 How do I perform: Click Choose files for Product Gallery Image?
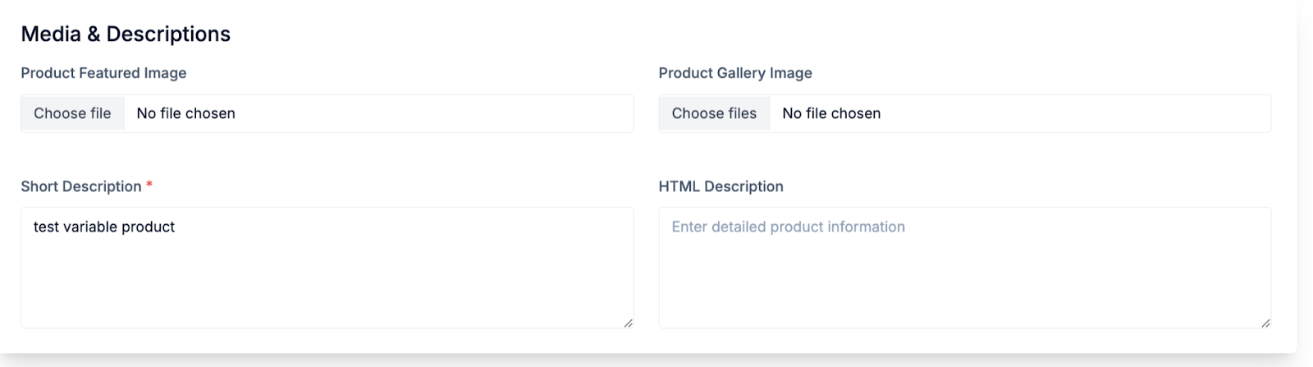(714, 113)
